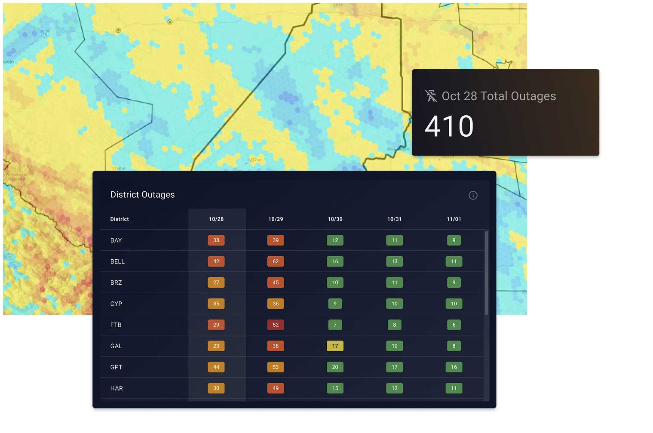The height and width of the screenshot is (433, 653).
Task: Click GPT's green 20 badge for 10/30
Action: (335, 367)
